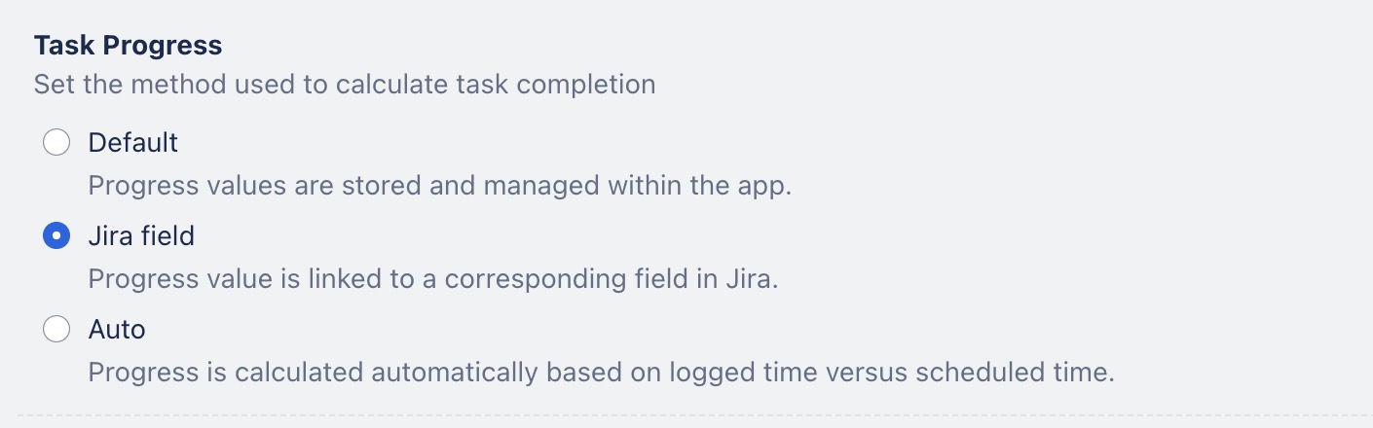Image resolution: width=1373 pixels, height=428 pixels.
Task: Click the description under the Default option
Action: pos(439,186)
